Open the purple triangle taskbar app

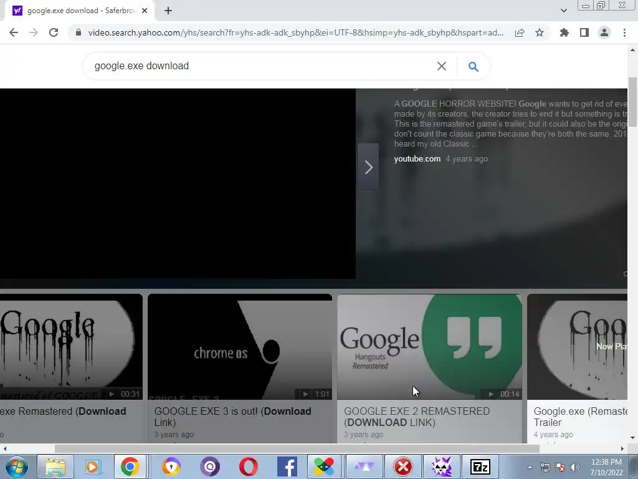coord(364,467)
